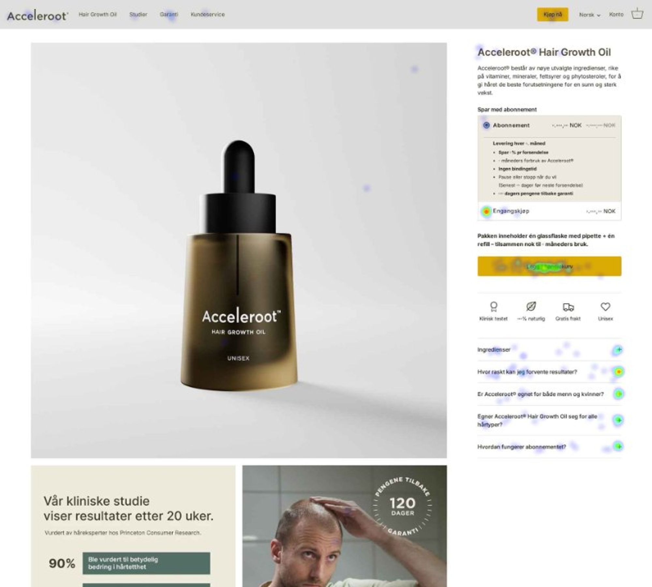This screenshot has width=652, height=587.
Task: Click the Acceleroot logo in header
Action: coord(38,15)
